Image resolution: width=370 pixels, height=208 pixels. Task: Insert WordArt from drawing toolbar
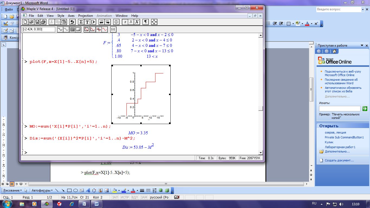[x=88, y=190]
